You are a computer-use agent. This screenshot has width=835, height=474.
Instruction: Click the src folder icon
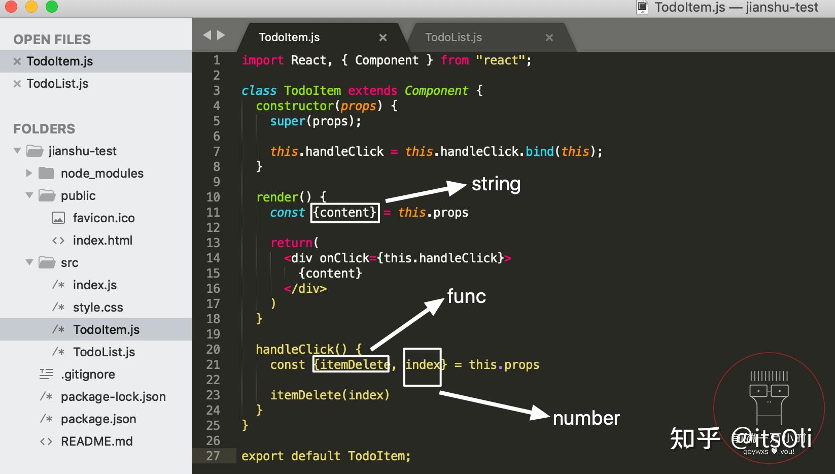pyautogui.click(x=47, y=262)
